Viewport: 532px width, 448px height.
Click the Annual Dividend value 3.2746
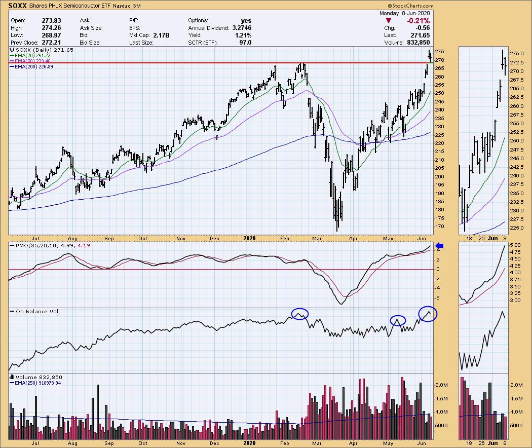pos(242,28)
